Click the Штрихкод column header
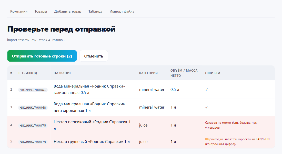This screenshot has height=154, width=282. (28, 73)
